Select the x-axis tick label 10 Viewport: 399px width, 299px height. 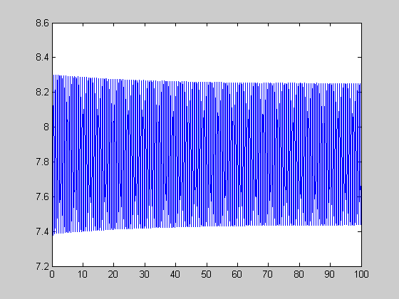tap(83, 274)
